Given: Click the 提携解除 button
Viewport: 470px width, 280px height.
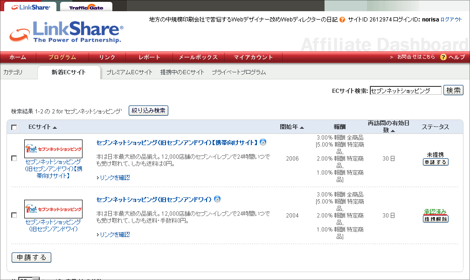Looking at the screenshot, I should coord(435,219).
